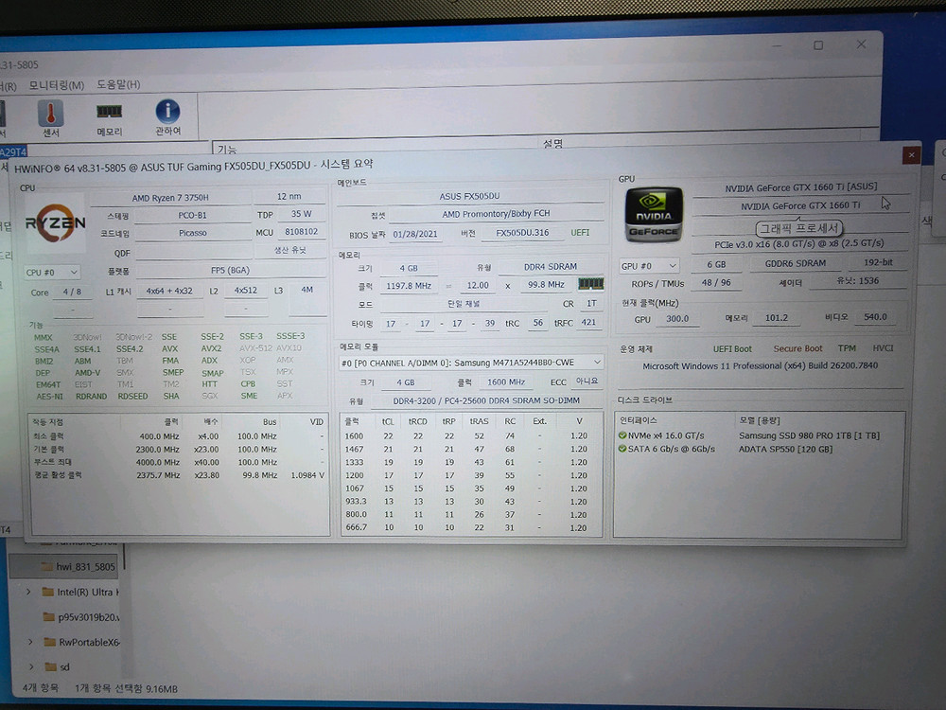Select the Samsung SSD 980 PRO 1TB row
Screen dimensions: 946x710
tap(761, 435)
